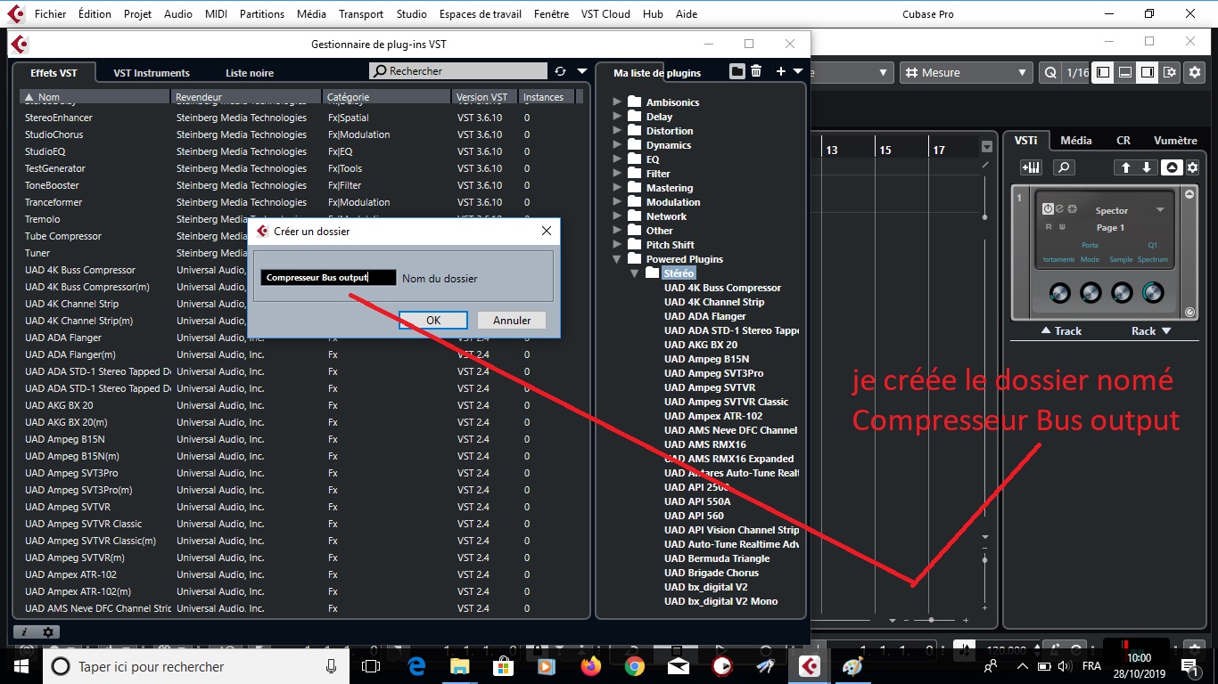Refresh the plugin list with the reload icon
The image size is (1218, 684).
pyautogui.click(x=560, y=71)
